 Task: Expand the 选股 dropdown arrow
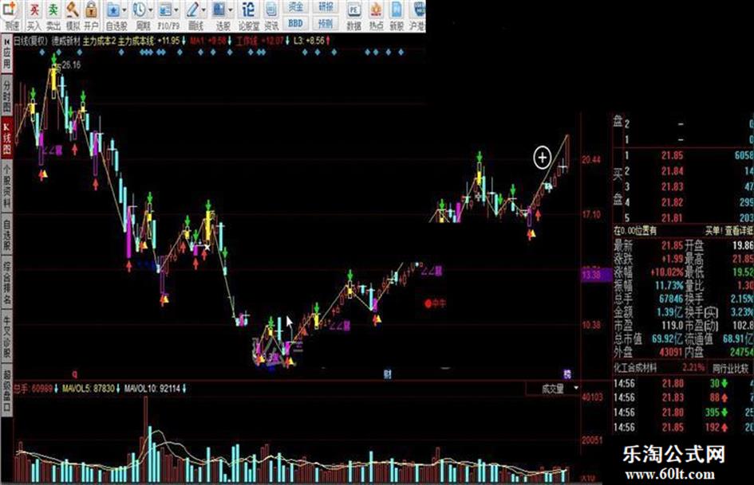pyautogui.click(x=230, y=10)
